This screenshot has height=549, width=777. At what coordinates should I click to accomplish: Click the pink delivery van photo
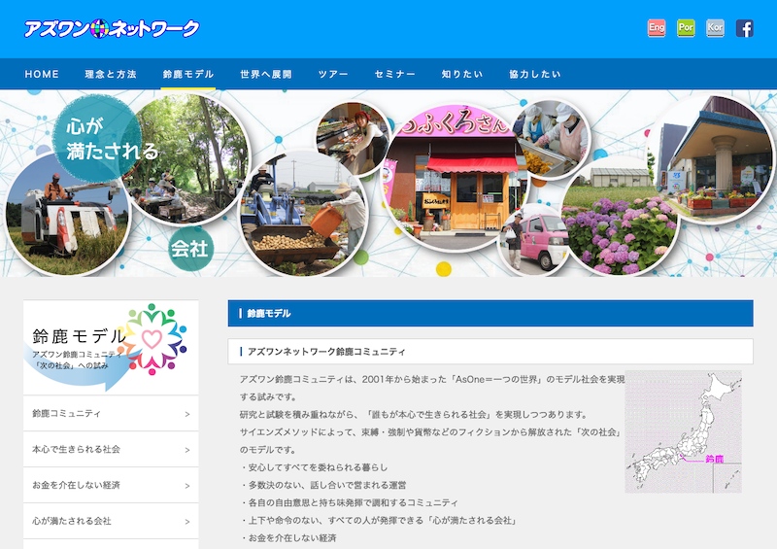point(535,241)
